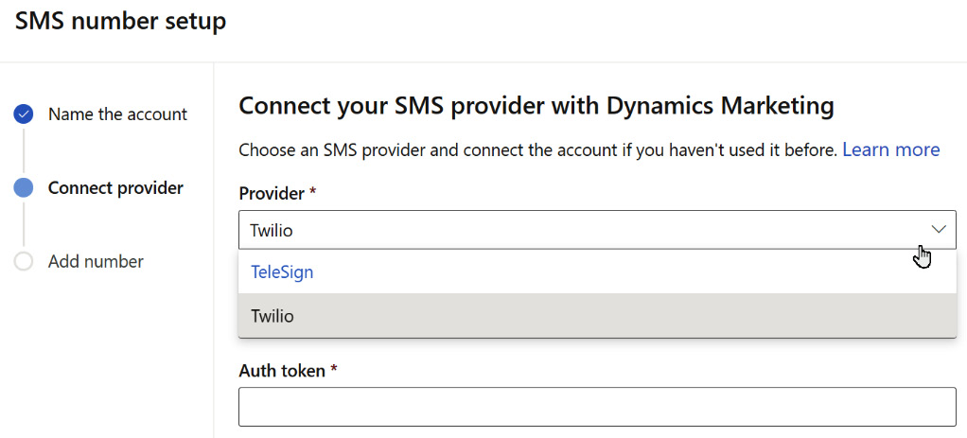Go back to the Name the account step

[117, 114]
